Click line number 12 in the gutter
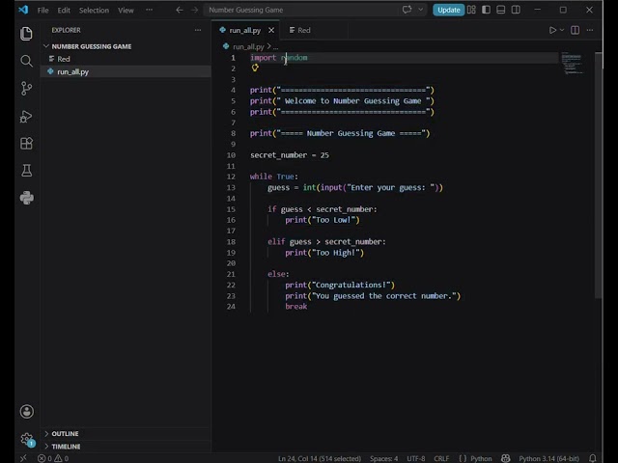Screen dimensions: 618x463 231,177
